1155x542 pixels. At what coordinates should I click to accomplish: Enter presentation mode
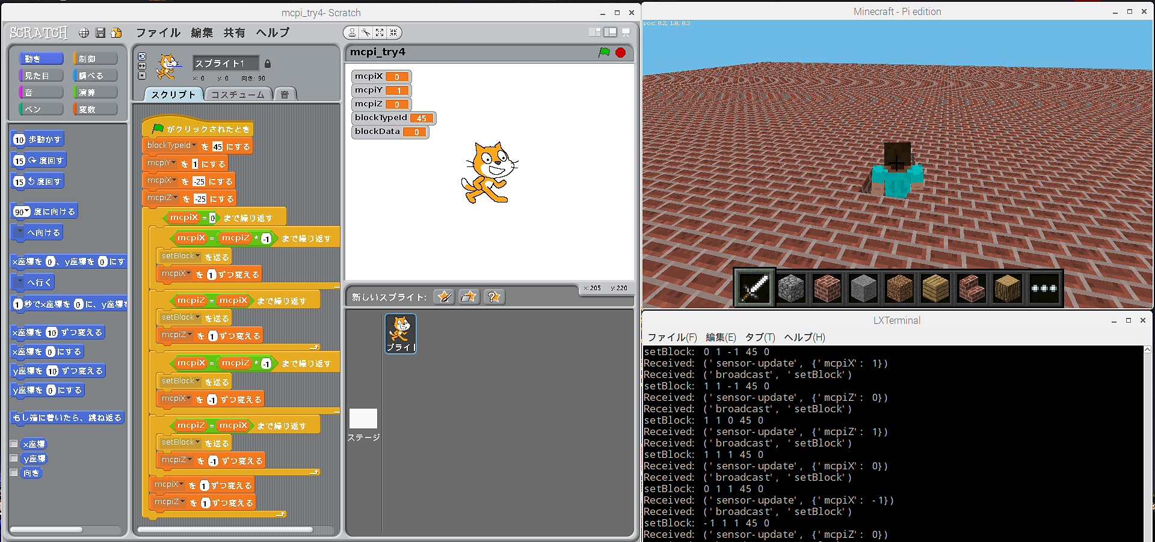[626, 32]
